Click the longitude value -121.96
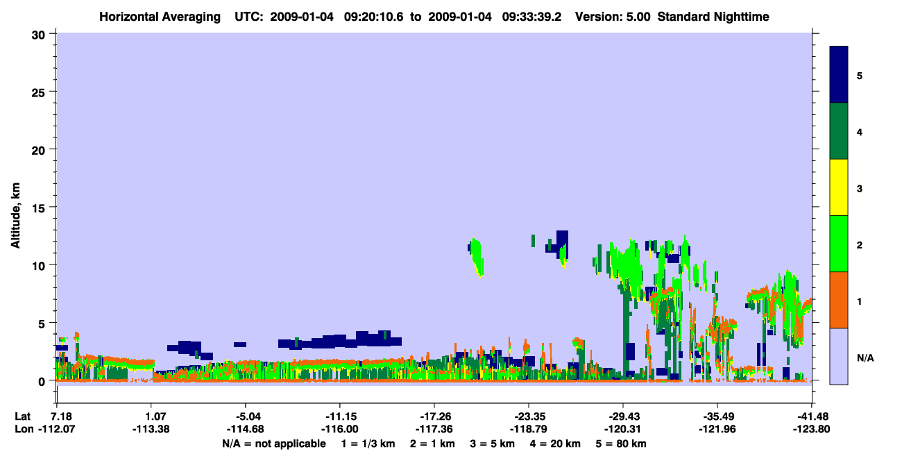The height and width of the screenshot is (463, 902). pyautogui.click(x=717, y=430)
